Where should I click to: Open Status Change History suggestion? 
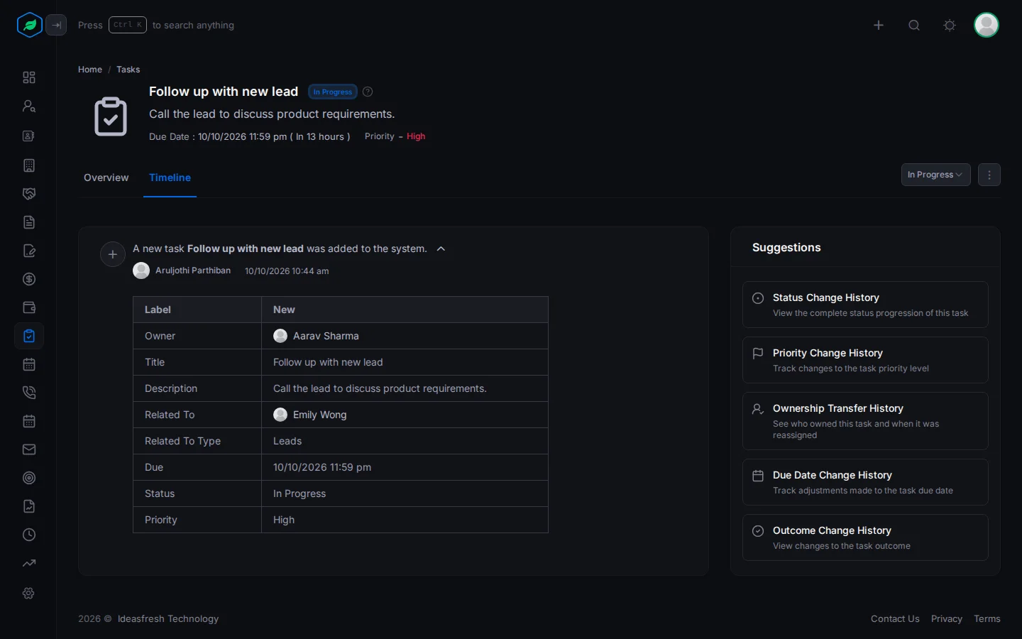pos(865,305)
